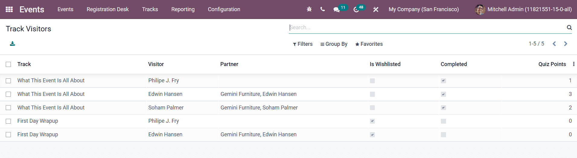Image resolution: width=577 pixels, height=158 pixels.
Task: Select the Edwin Hansen First Day Wrapup row checkbox
Action: point(8,135)
